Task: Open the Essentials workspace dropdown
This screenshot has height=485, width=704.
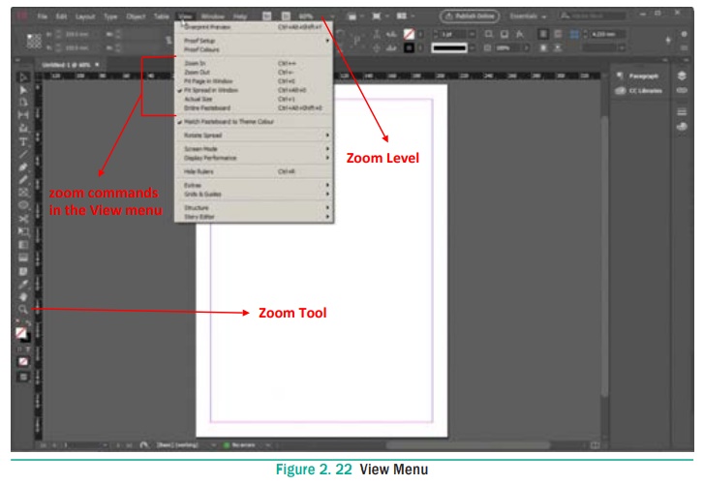Action: pos(528,16)
